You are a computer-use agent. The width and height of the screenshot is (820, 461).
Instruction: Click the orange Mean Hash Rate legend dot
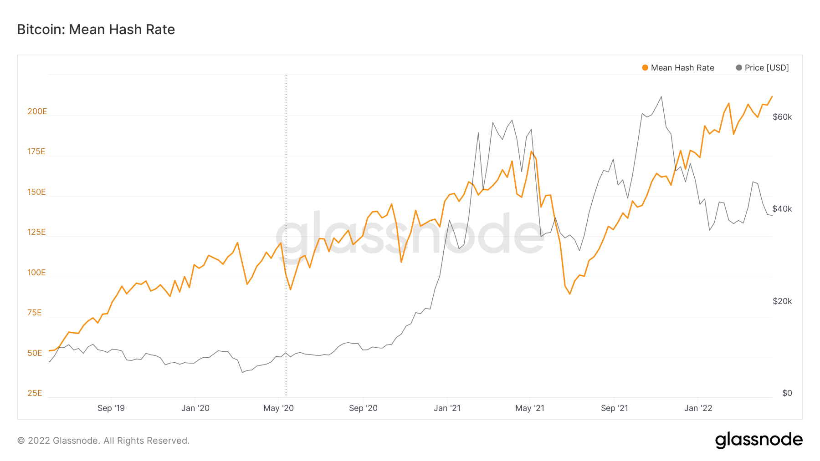645,68
